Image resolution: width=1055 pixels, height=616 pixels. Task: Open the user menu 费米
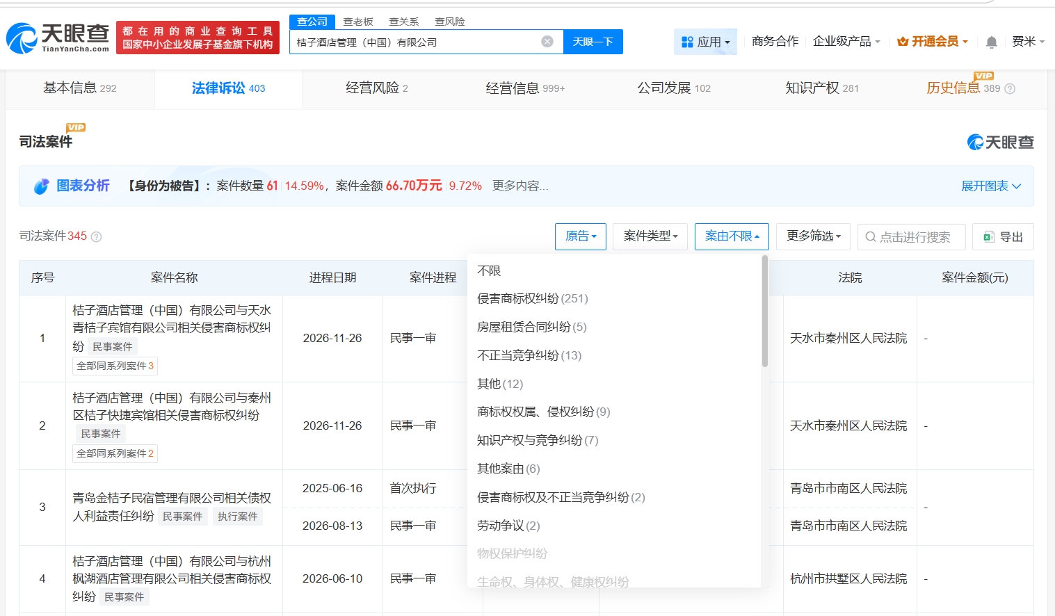1028,42
